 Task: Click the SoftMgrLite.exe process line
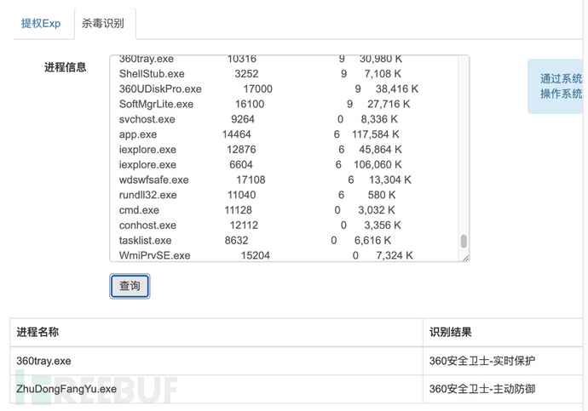(265, 104)
